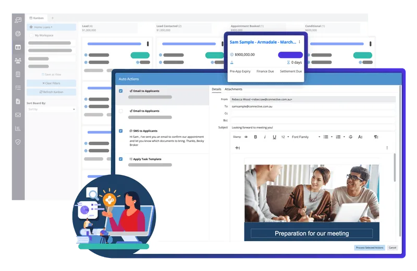Open the shield compliance icon in sidebar
Image resolution: width=417 pixels, height=271 pixels.
[18, 142]
